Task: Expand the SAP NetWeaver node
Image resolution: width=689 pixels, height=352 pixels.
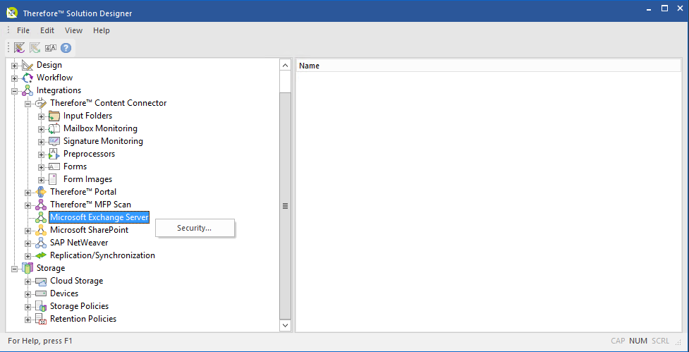Action: (28, 243)
